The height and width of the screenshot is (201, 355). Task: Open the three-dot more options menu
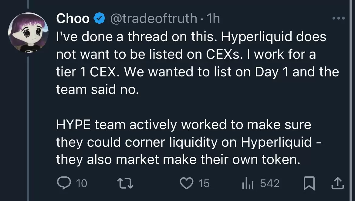click(339, 18)
